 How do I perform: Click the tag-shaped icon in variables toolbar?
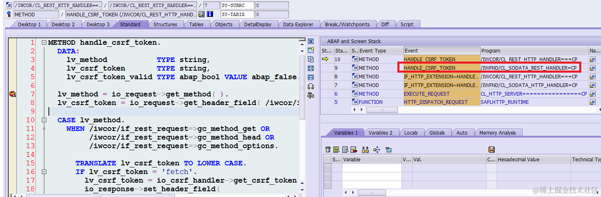point(388,150)
